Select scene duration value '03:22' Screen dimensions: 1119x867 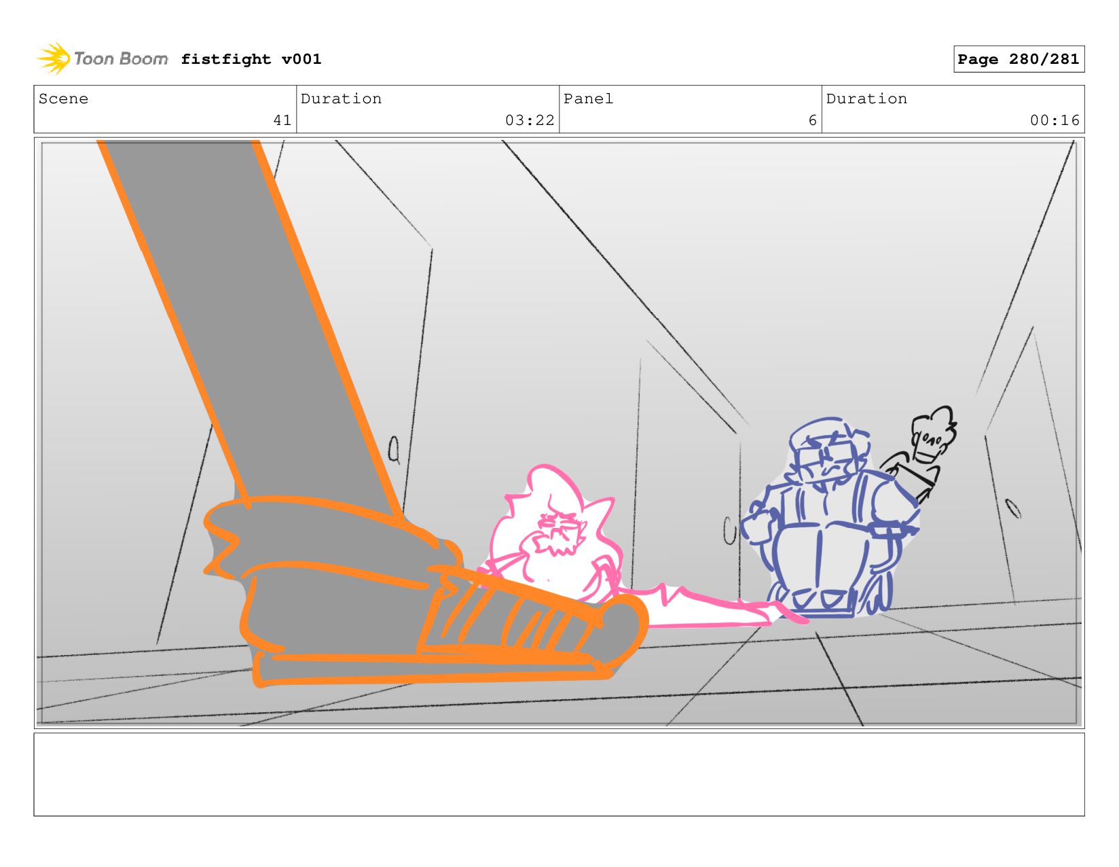pyautogui.click(x=530, y=120)
